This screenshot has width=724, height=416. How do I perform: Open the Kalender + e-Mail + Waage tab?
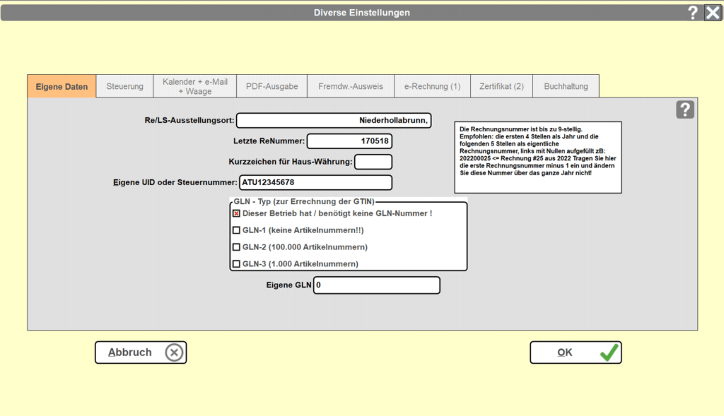(195, 86)
